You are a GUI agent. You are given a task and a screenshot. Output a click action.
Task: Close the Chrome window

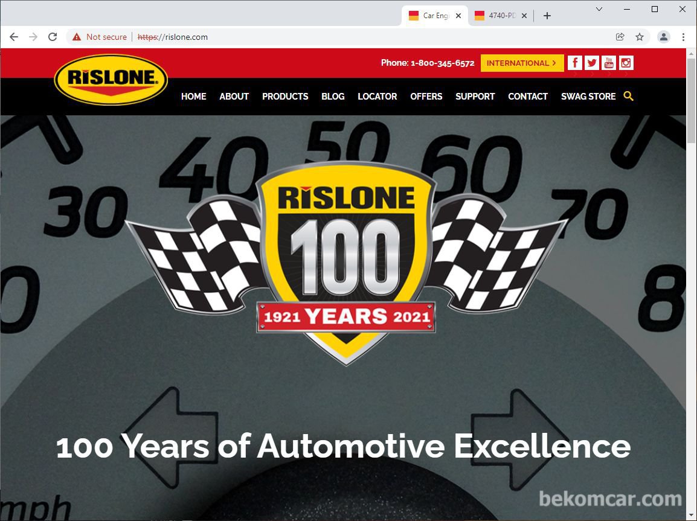pyautogui.click(x=683, y=9)
